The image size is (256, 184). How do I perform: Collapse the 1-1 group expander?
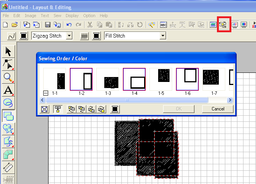pyautogui.click(x=45, y=93)
